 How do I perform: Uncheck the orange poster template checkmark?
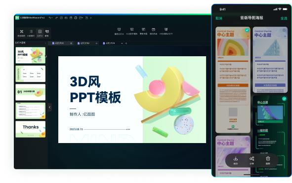(x=247, y=30)
